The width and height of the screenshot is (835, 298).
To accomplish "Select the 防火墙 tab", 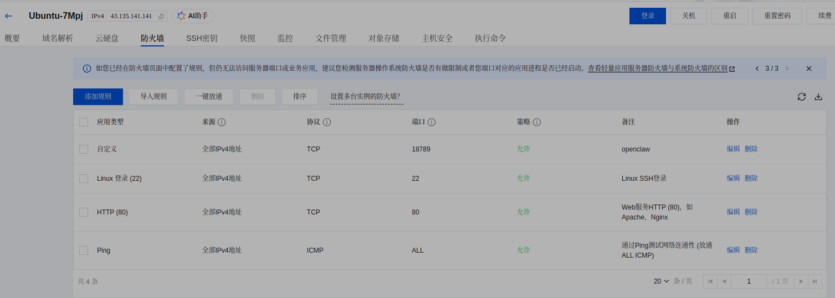I will (x=152, y=38).
